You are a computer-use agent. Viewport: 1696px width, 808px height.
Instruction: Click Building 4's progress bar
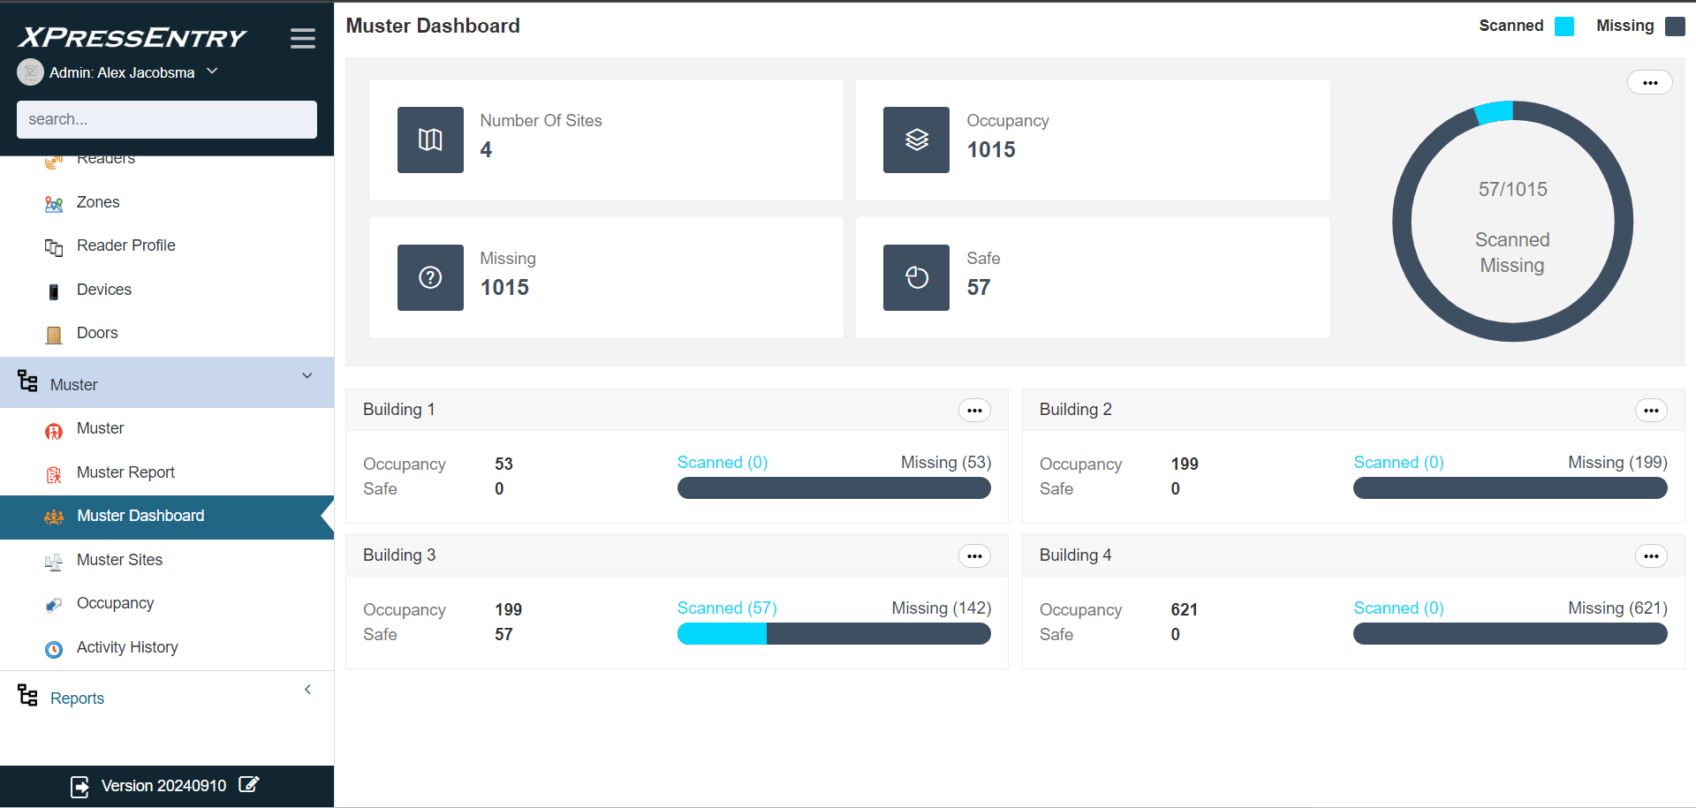(x=1510, y=633)
